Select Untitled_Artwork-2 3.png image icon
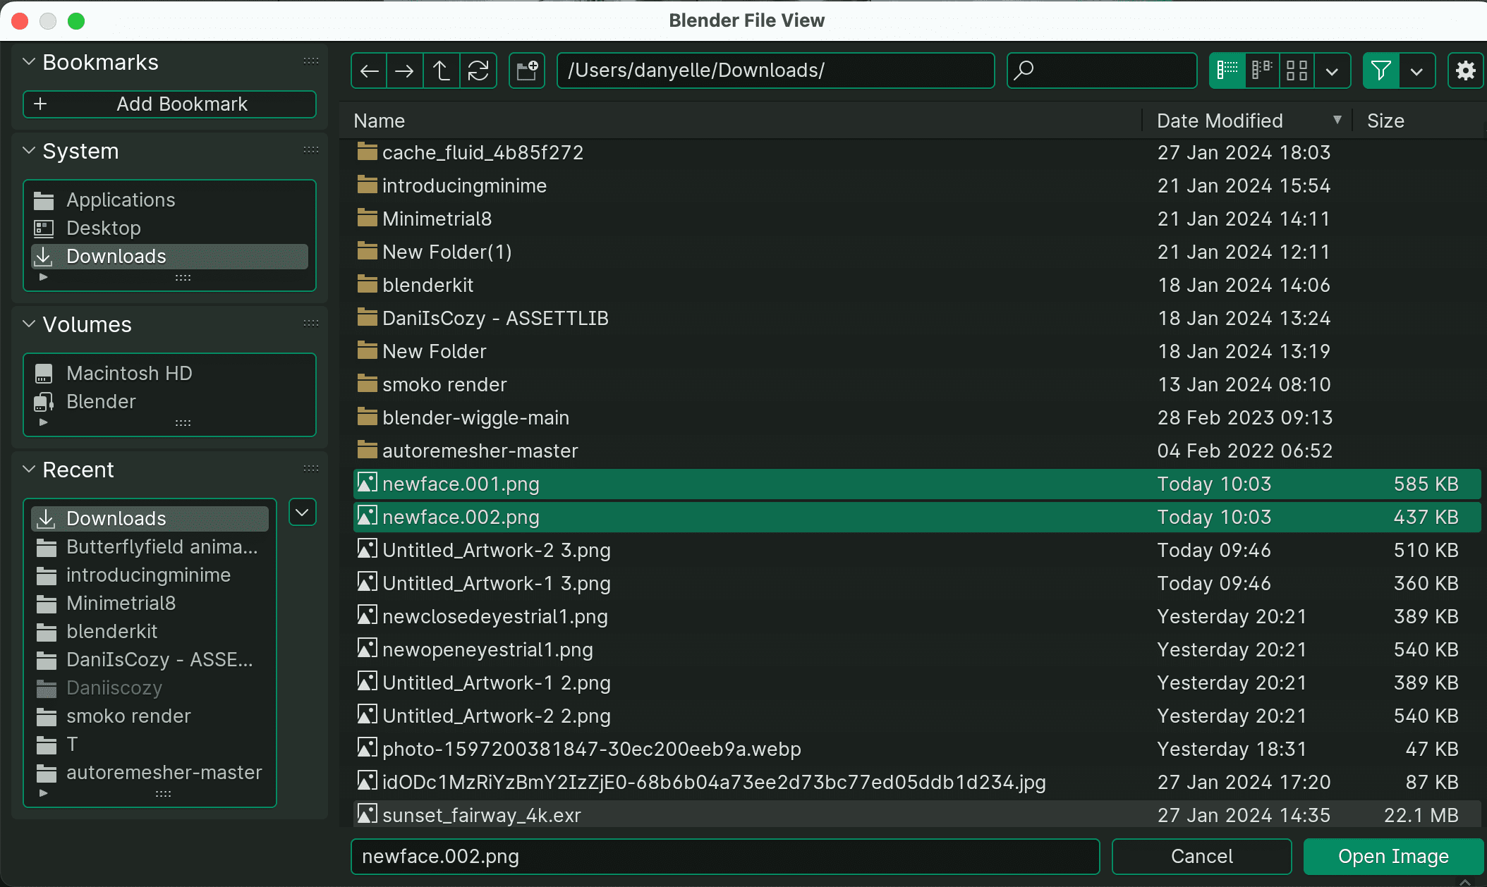 (367, 549)
